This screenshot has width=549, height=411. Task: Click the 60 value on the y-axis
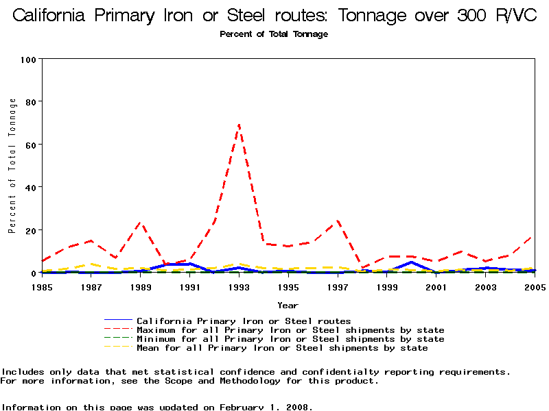[31, 145]
